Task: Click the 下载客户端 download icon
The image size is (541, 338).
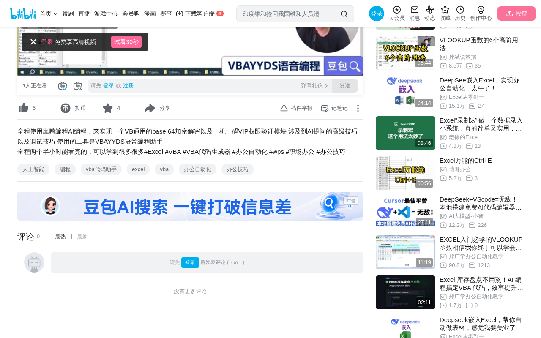Action: click(x=180, y=14)
